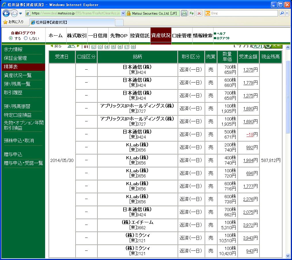Open the 3,972円 エイチーム amount link
This screenshot has width=292, height=260.
pos(248,225)
